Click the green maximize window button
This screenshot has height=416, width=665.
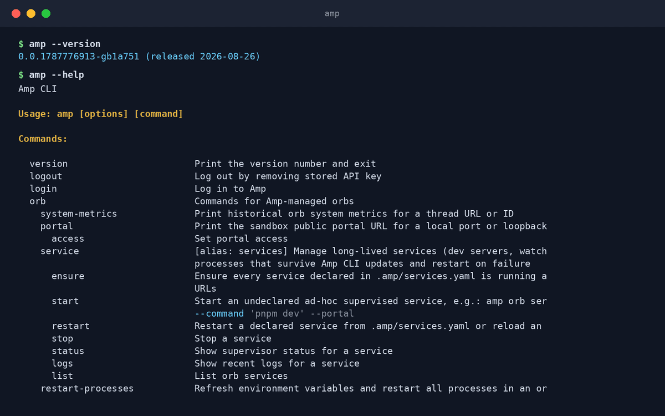click(46, 13)
